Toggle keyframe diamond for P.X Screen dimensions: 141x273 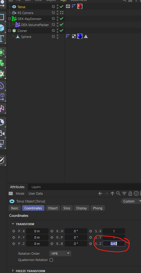pos(14,231)
